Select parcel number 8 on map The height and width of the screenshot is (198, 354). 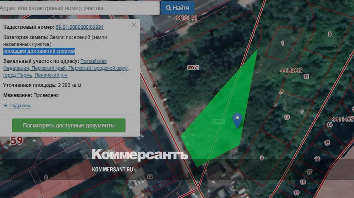(329, 34)
